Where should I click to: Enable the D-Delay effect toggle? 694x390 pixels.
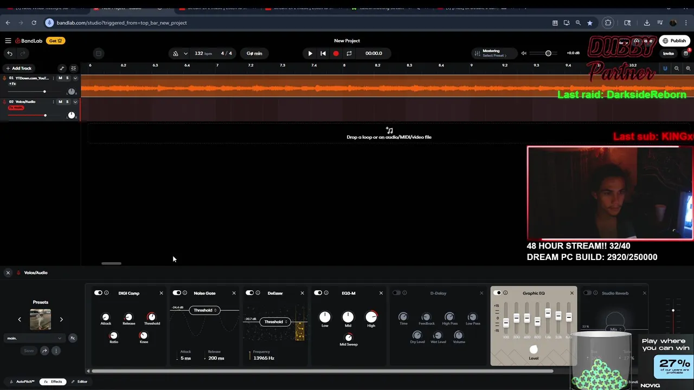coord(396,293)
